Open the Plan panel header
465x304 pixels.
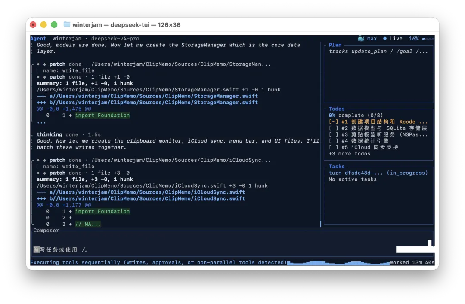(335, 45)
